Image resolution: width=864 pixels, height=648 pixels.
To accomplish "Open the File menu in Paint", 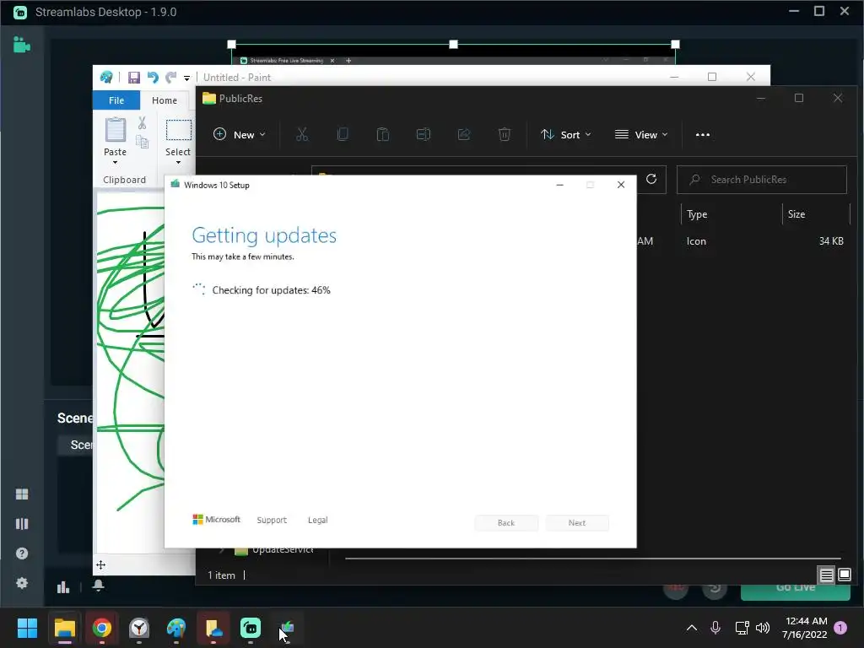I will coord(116,100).
